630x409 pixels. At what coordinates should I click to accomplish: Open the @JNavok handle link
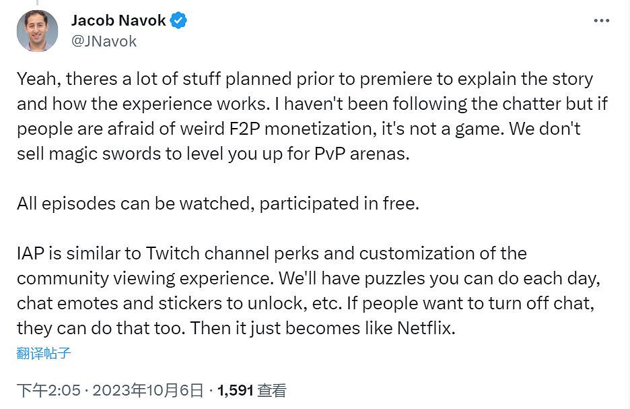(104, 41)
